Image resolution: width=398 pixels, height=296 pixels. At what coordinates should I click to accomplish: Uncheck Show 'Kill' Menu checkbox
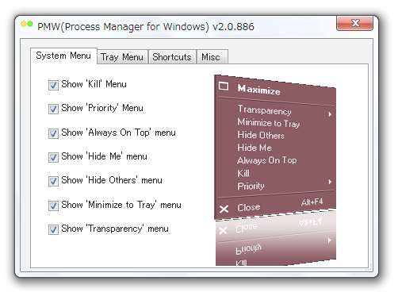[53, 85]
